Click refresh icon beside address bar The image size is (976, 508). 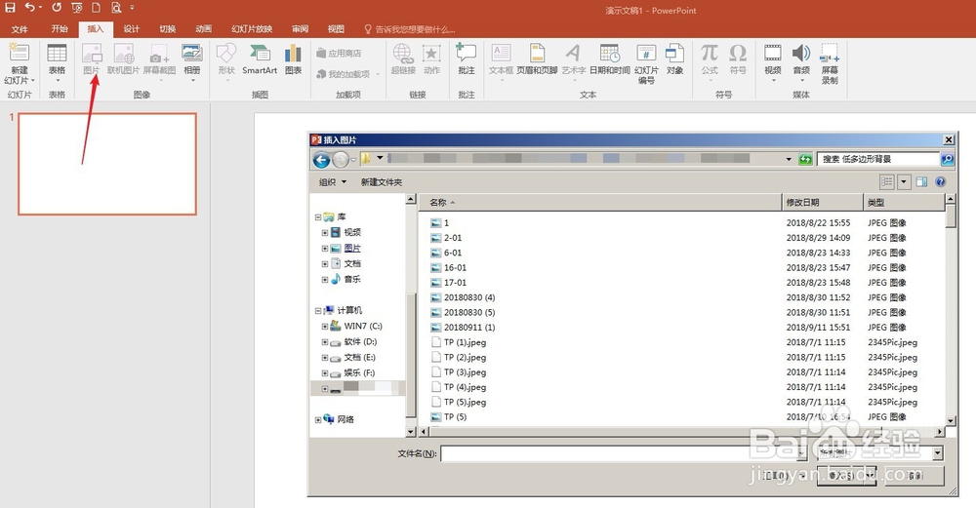click(x=805, y=159)
